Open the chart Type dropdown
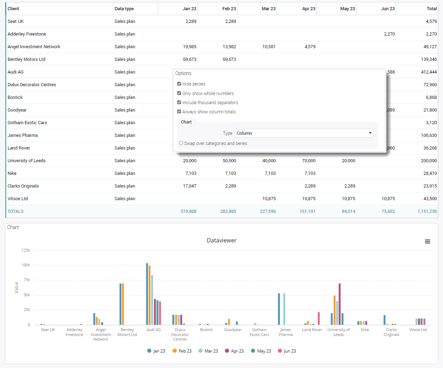Image resolution: width=443 pixels, height=368 pixels. click(x=304, y=133)
